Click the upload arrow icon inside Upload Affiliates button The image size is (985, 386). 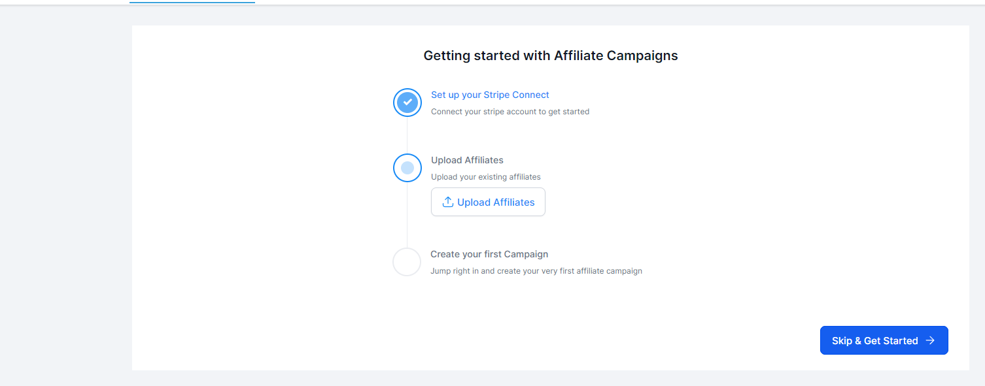(448, 202)
